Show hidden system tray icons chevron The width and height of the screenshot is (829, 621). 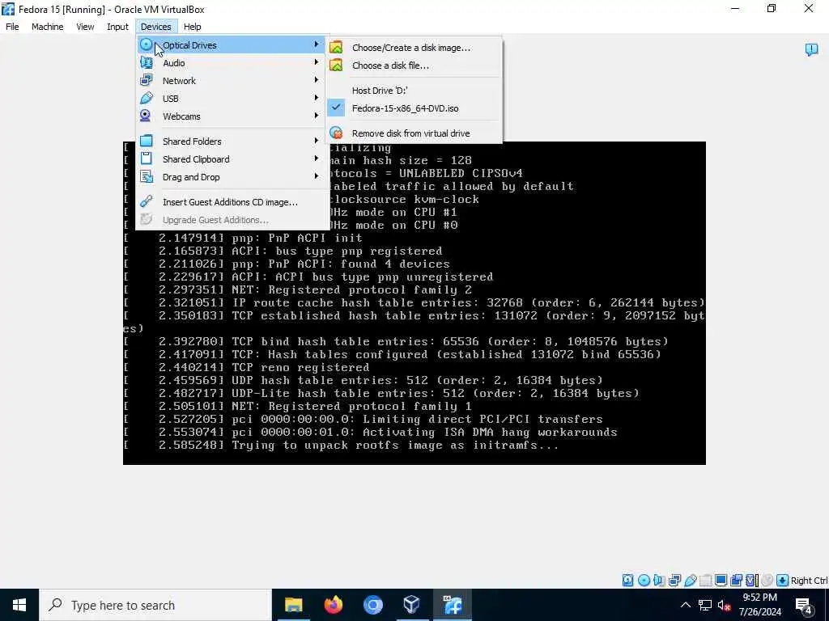[x=685, y=605]
